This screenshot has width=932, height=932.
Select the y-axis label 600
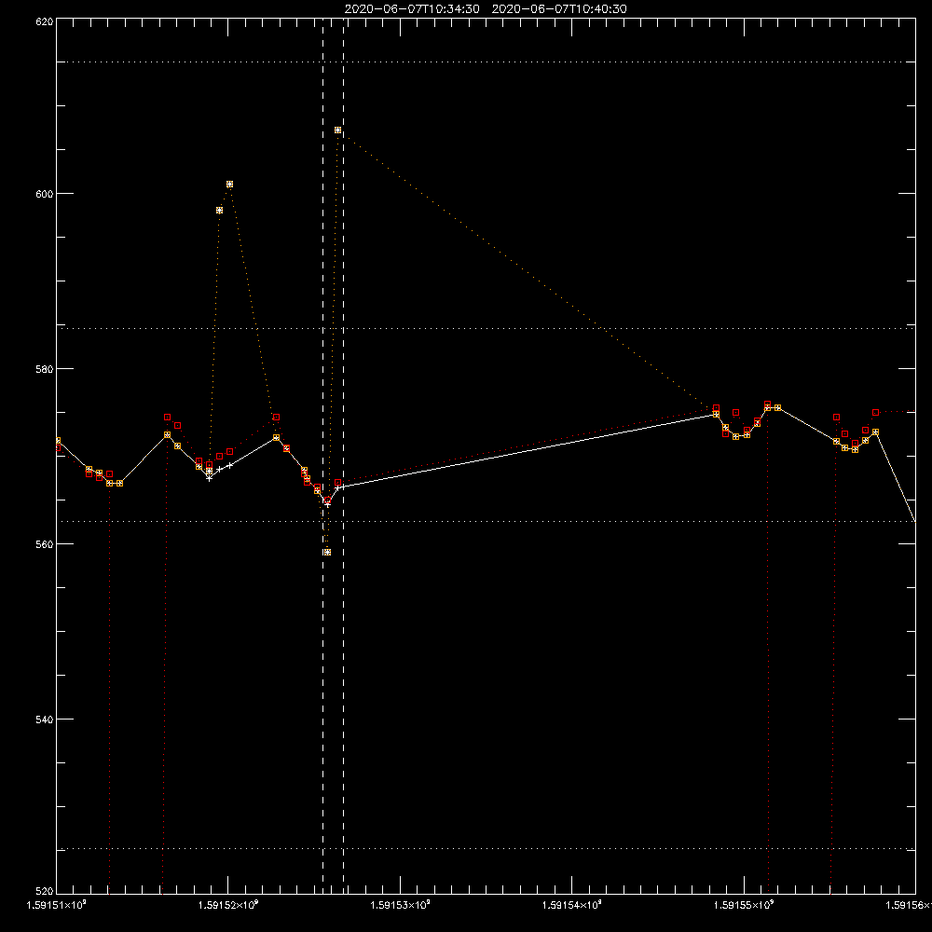[45, 194]
